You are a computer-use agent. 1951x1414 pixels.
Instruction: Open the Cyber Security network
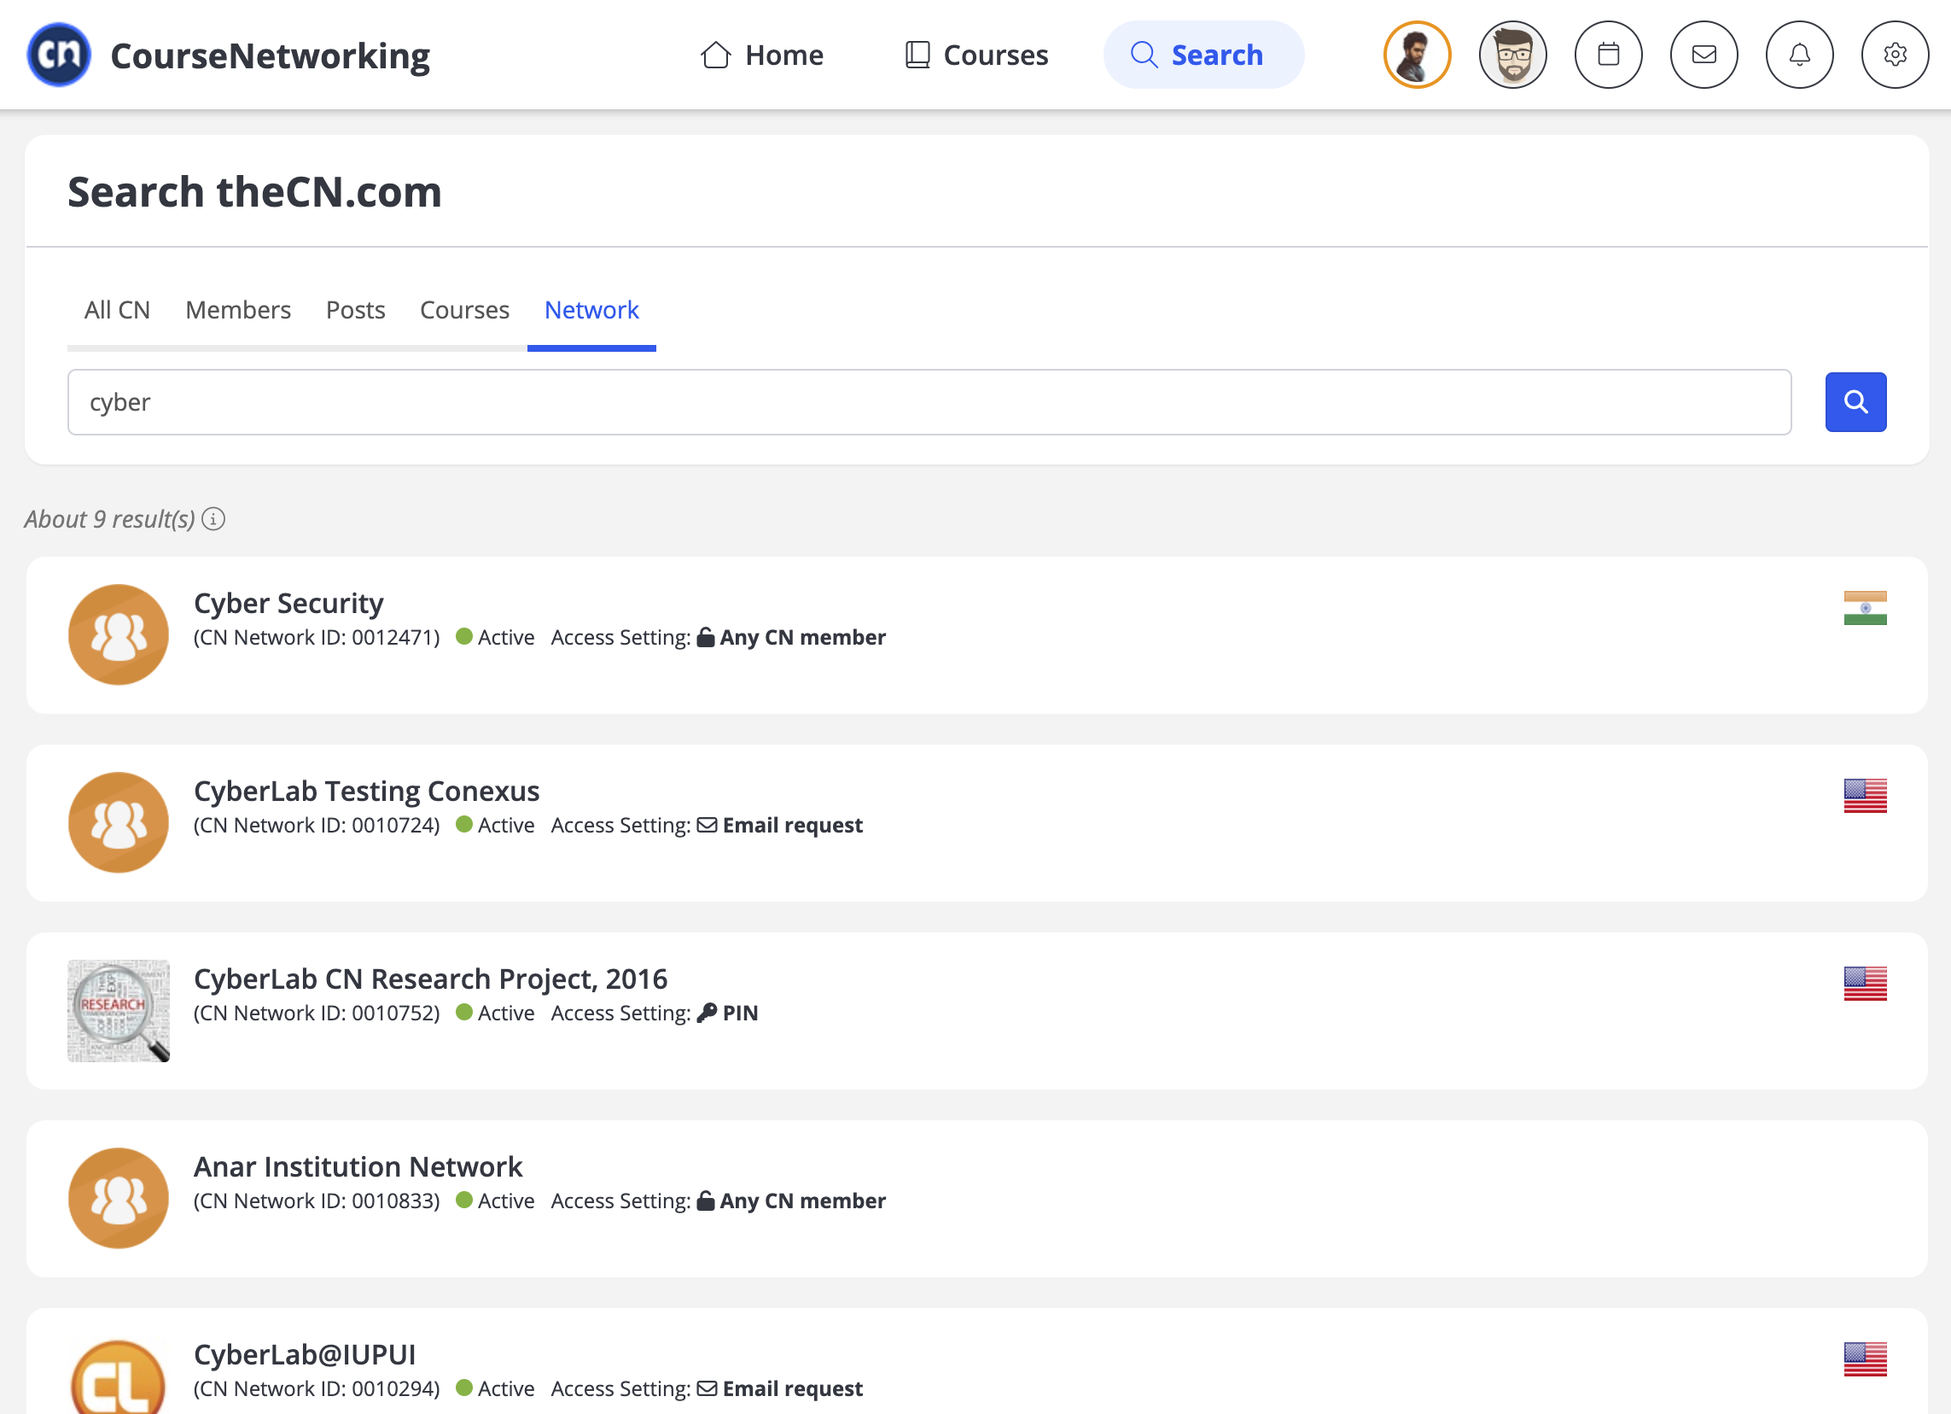point(288,604)
